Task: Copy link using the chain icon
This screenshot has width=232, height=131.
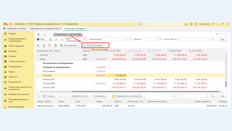Action: coord(217,34)
